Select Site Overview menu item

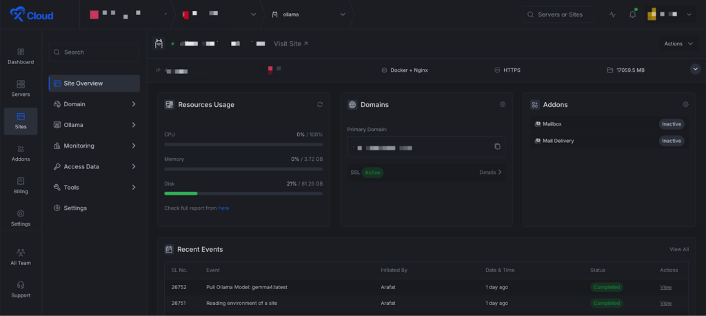94,83
